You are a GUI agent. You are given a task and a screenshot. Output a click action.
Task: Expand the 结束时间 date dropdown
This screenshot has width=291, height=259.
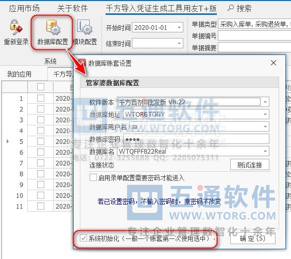[x=179, y=44]
